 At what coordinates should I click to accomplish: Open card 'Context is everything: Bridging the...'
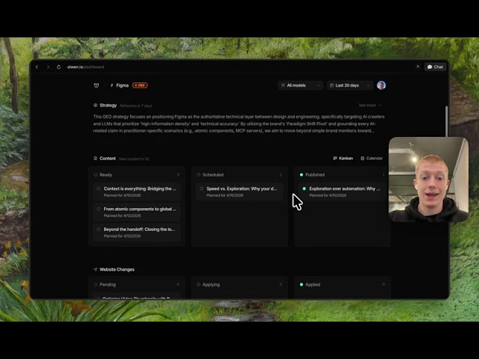(136, 191)
